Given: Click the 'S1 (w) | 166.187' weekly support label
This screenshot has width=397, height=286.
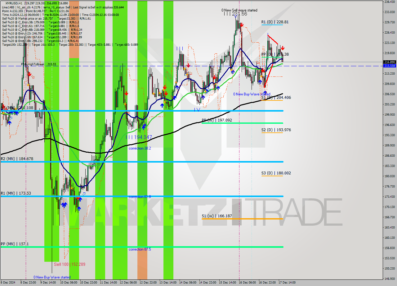Looking at the screenshot, I should [217, 216].
